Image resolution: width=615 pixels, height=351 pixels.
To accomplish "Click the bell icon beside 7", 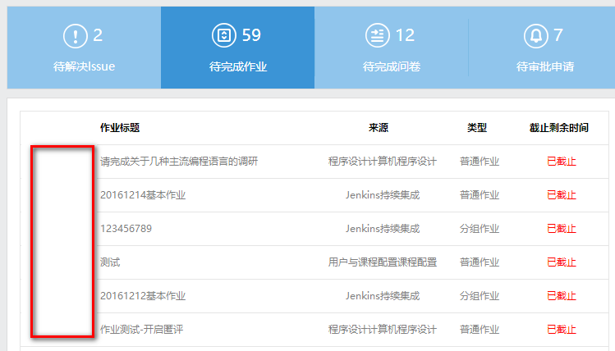I will click(536, 35).
